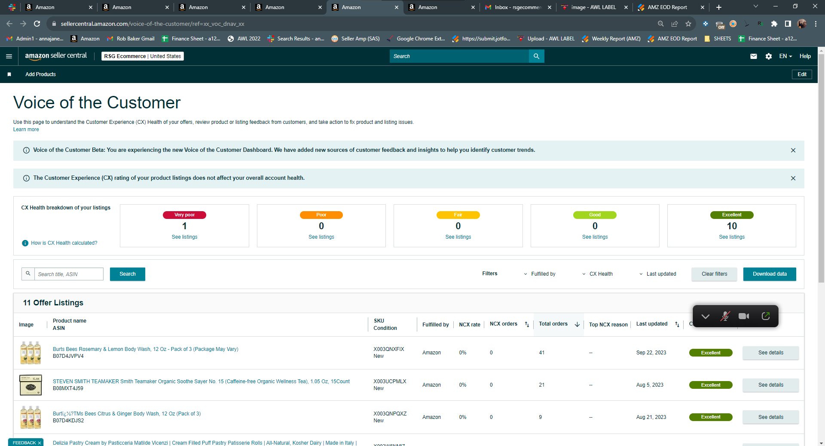Viewport: 825px width, 446px height.
Task: Close the CX rating account health notice
Action: (x=793, y=178)
